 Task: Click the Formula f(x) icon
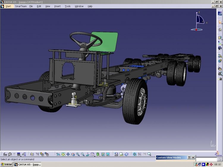tap(5, 154)
